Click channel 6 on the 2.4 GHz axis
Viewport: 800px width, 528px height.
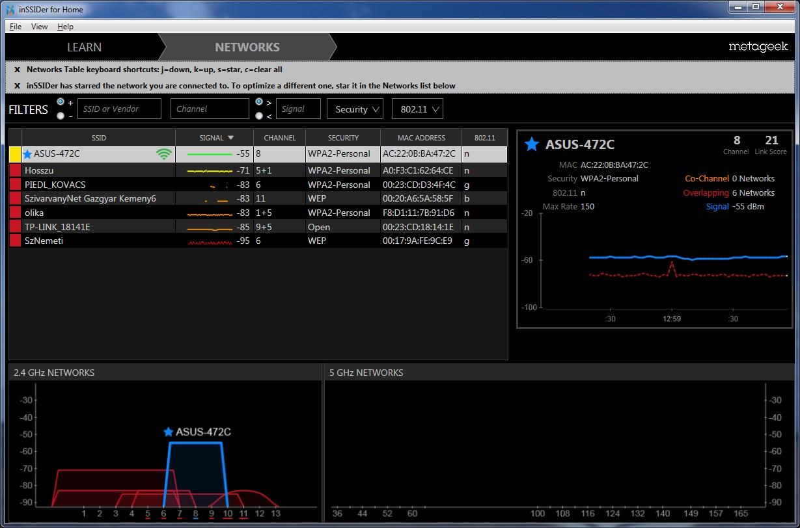pos(163,514)
